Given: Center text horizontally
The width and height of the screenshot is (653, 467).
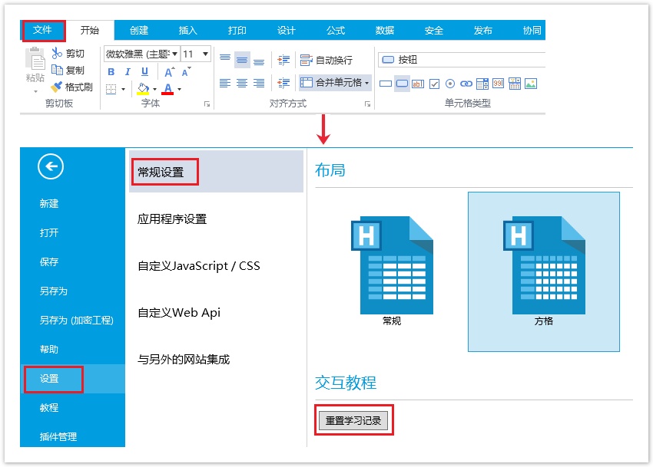Looking at the screenshot, I should pos(242,83).
